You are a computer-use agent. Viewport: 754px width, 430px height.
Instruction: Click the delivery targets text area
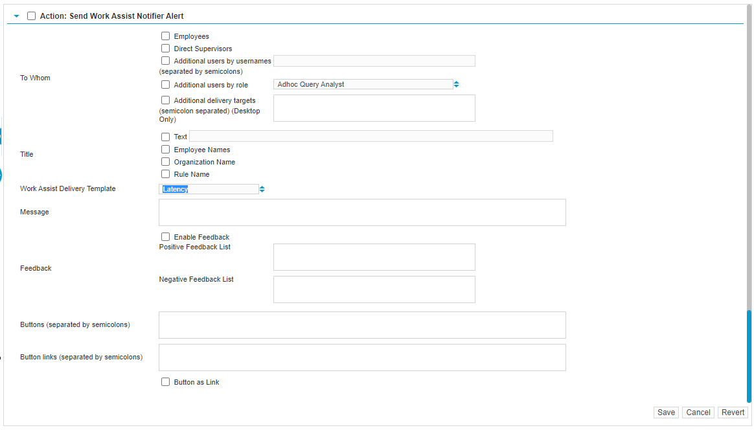pos(374,108)
